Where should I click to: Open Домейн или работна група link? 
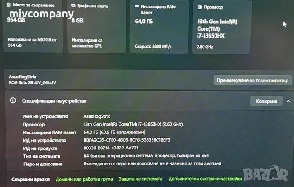click(84, 179)
